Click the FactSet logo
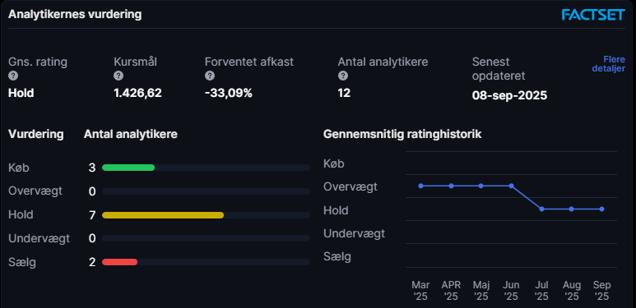The image size is (636, 308). [x=593, y=15]
